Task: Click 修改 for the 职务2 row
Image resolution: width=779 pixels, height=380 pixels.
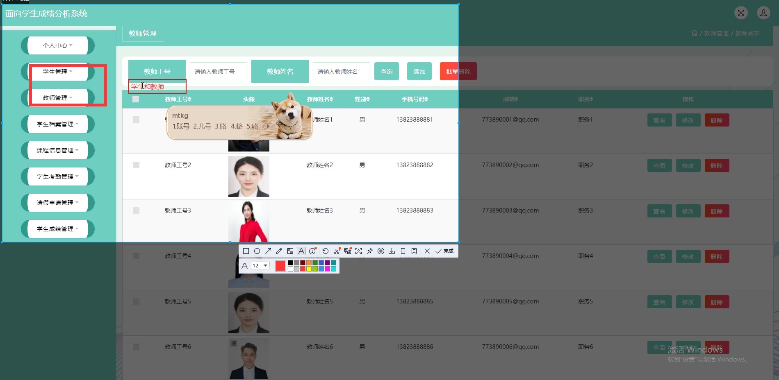Action: [688, 166]
